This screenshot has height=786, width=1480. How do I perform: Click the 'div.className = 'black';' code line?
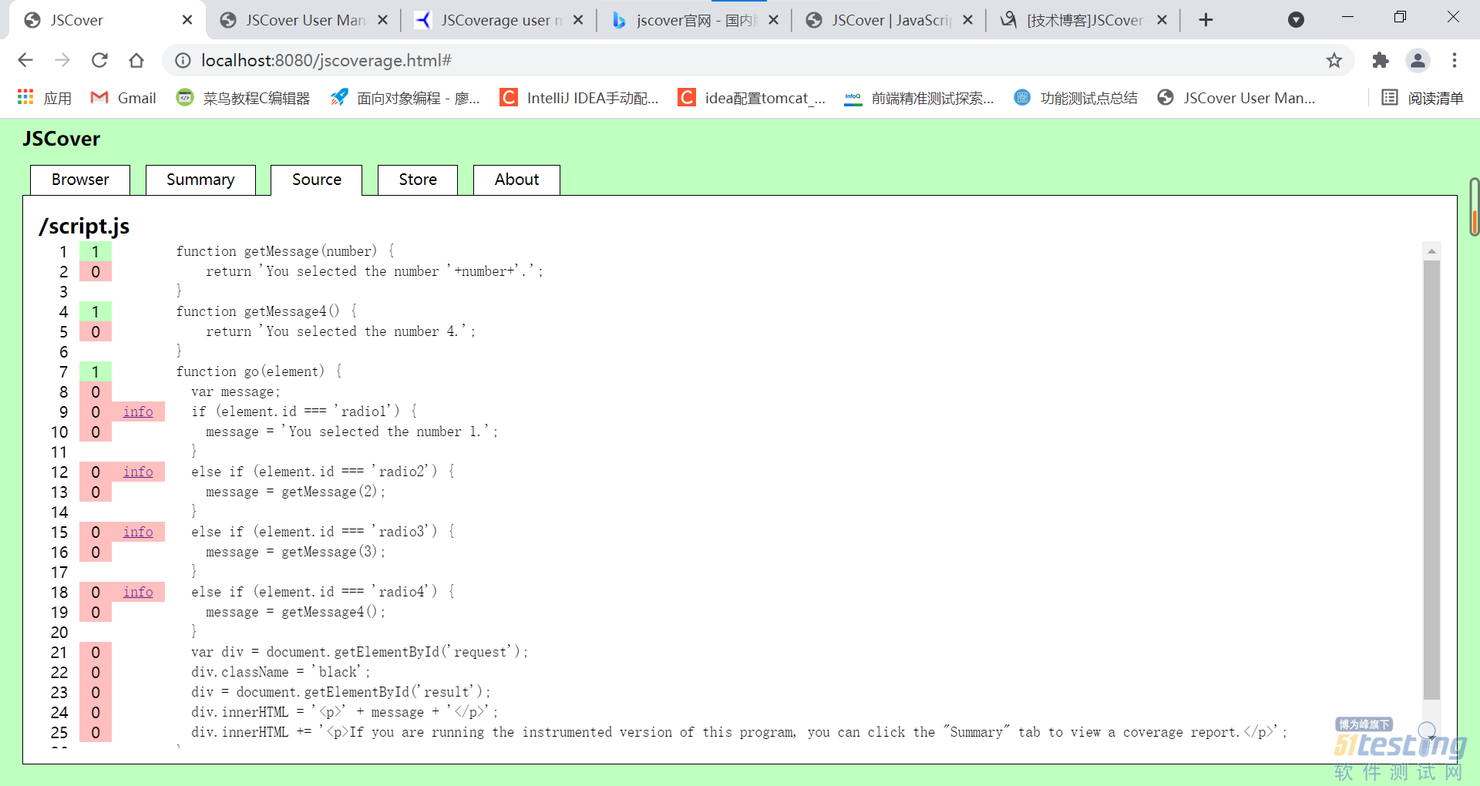281,672
